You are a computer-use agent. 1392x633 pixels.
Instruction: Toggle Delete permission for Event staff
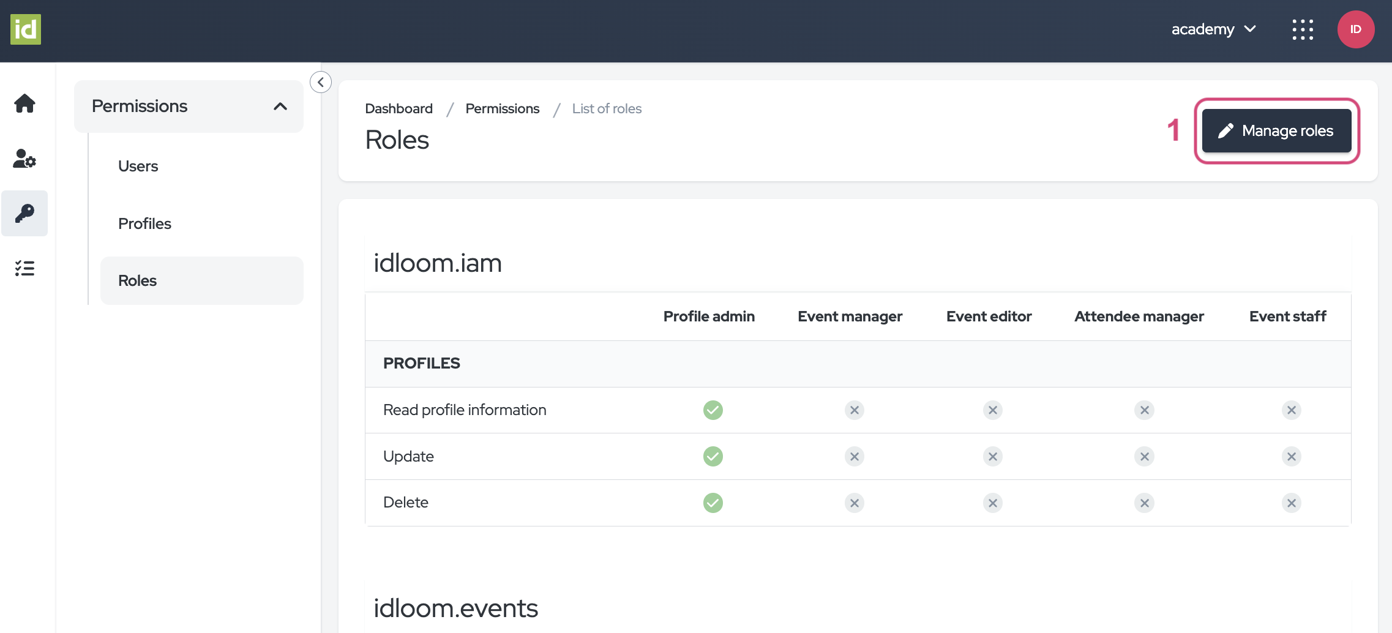[1292, 503]
